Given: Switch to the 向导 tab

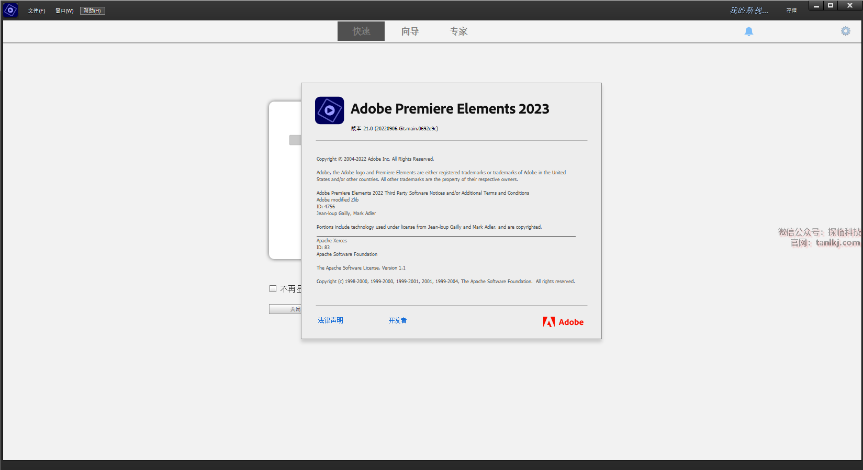Looking at the screenshot, I should 410,31.
